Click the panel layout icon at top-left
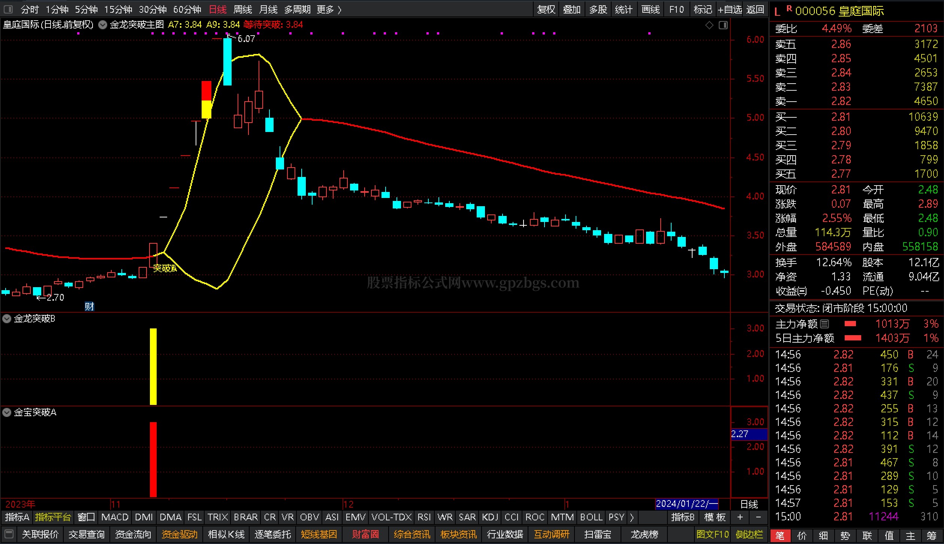 pos(8,9)
